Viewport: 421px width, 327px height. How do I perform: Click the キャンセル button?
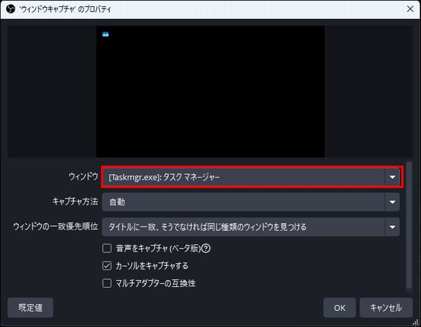click(386, 307)
